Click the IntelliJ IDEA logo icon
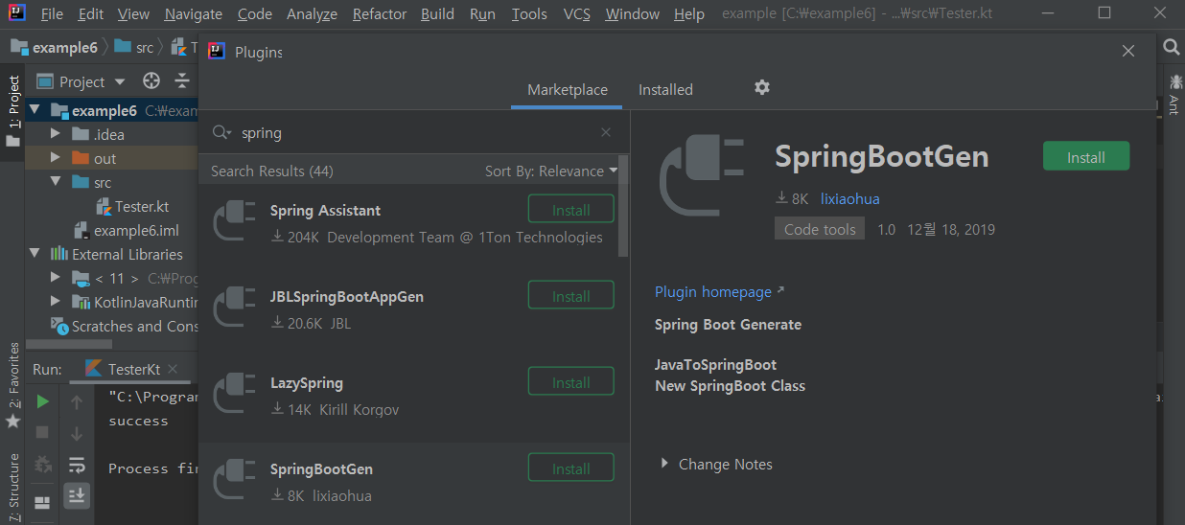 (18, 13)
